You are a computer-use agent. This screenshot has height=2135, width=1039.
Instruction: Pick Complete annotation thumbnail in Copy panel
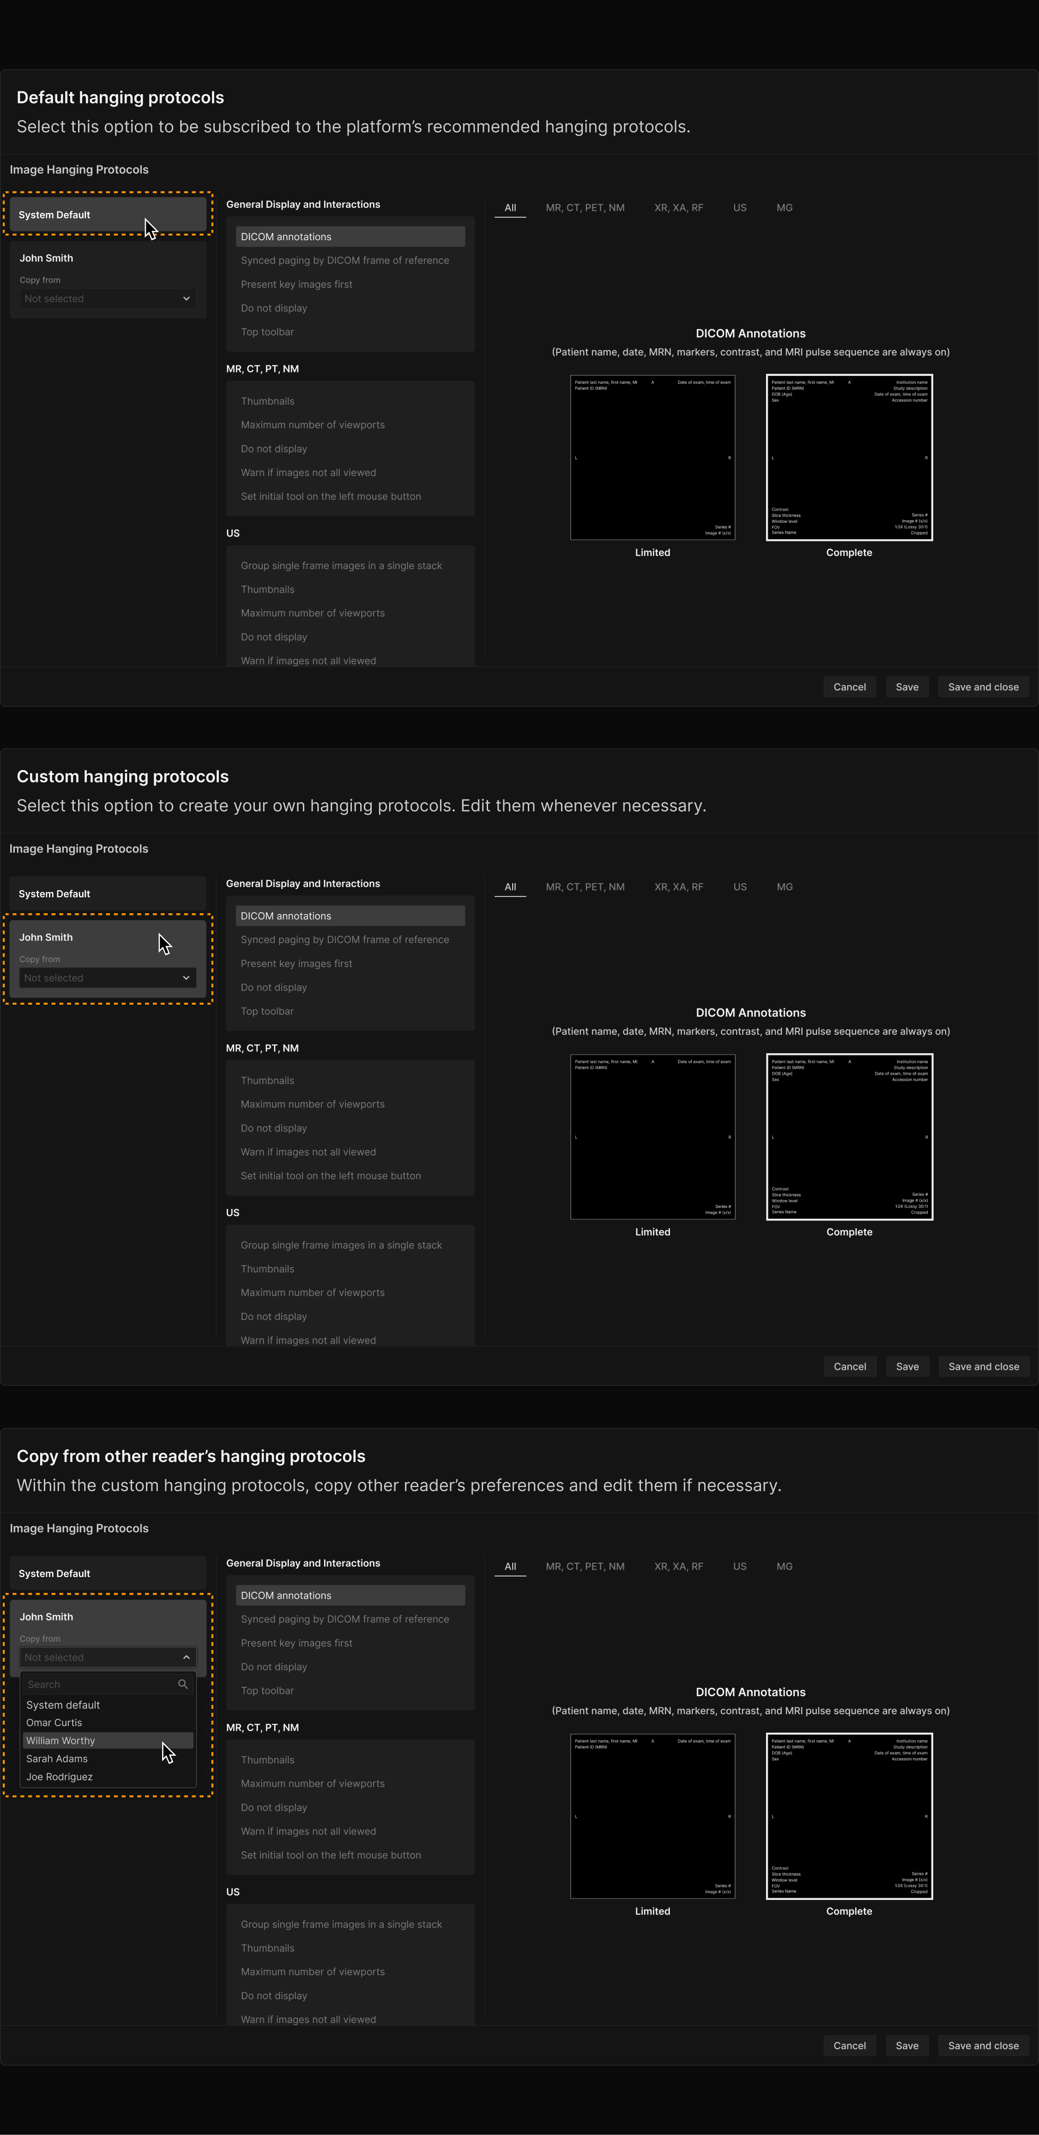[x=849, y=1816]
